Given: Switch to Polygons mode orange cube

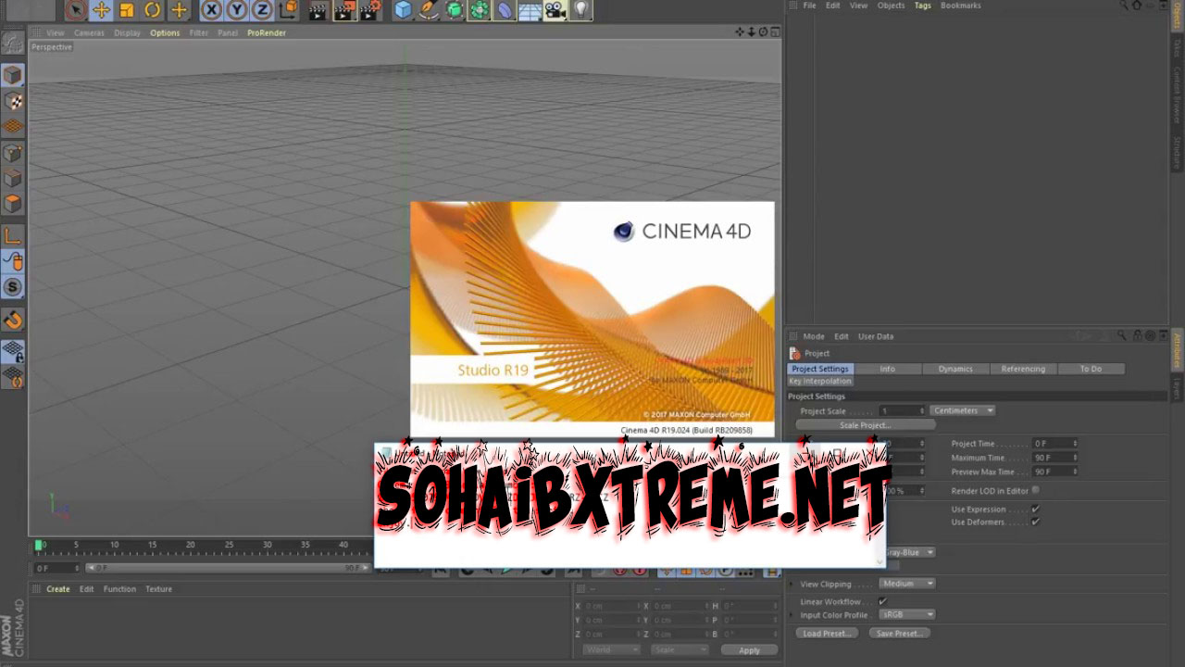Looking at the screenshot, I should point(12,204).
